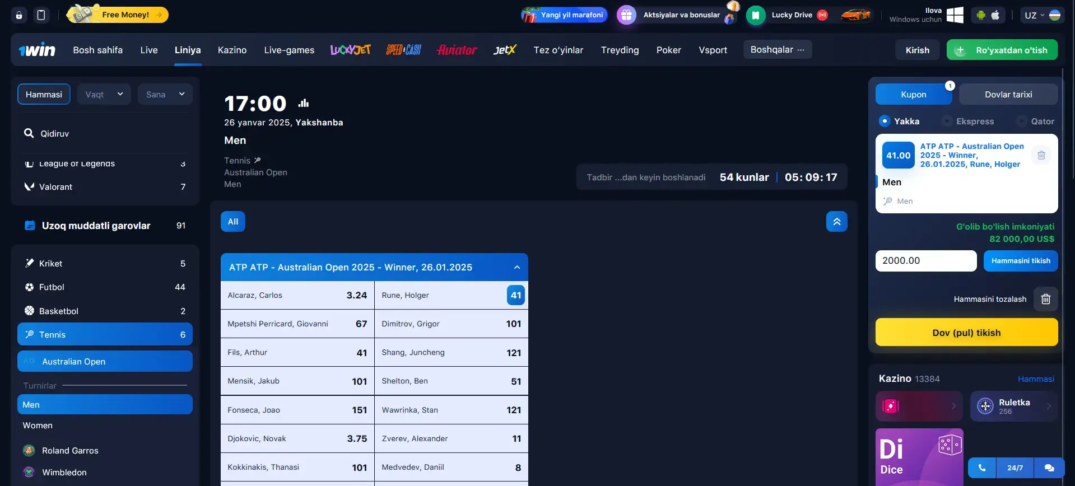Click the bet amount input field
1075x486 pixels.
(925, 260)
